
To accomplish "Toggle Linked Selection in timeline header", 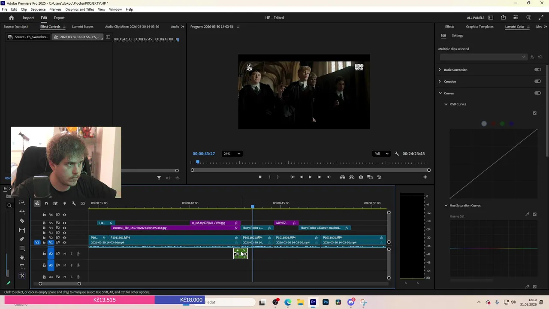I will pyautogui.click(x=55, y=203).
